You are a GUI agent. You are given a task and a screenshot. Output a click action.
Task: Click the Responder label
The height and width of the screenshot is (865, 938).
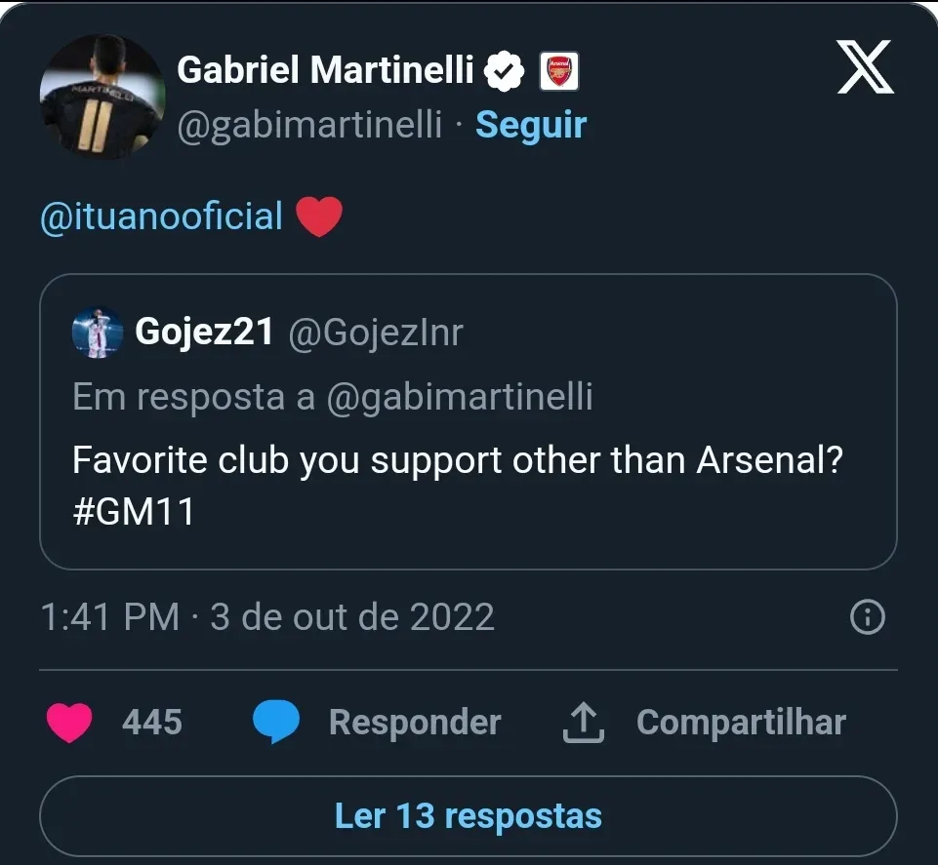coord(415,723)
